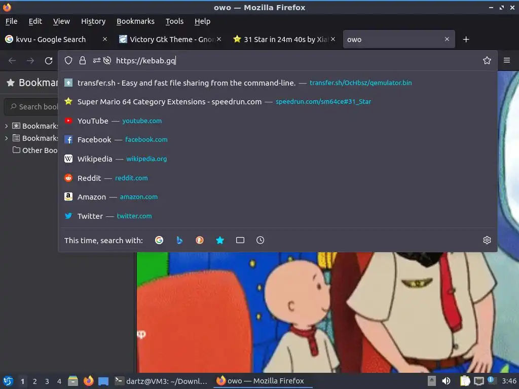Image resolution: width=519 pixels, height=389 pixels.
Task: Open the Help menu
Action: [202, 21]
